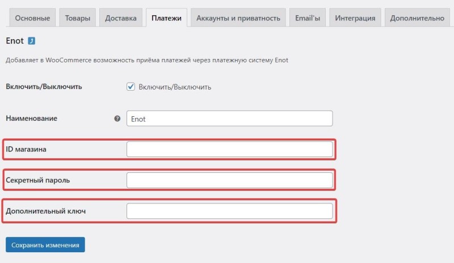The width and height of the screenshot is (454, 263).
Task: Click the Дополнительный ключ input field
Action: (230, 211)
